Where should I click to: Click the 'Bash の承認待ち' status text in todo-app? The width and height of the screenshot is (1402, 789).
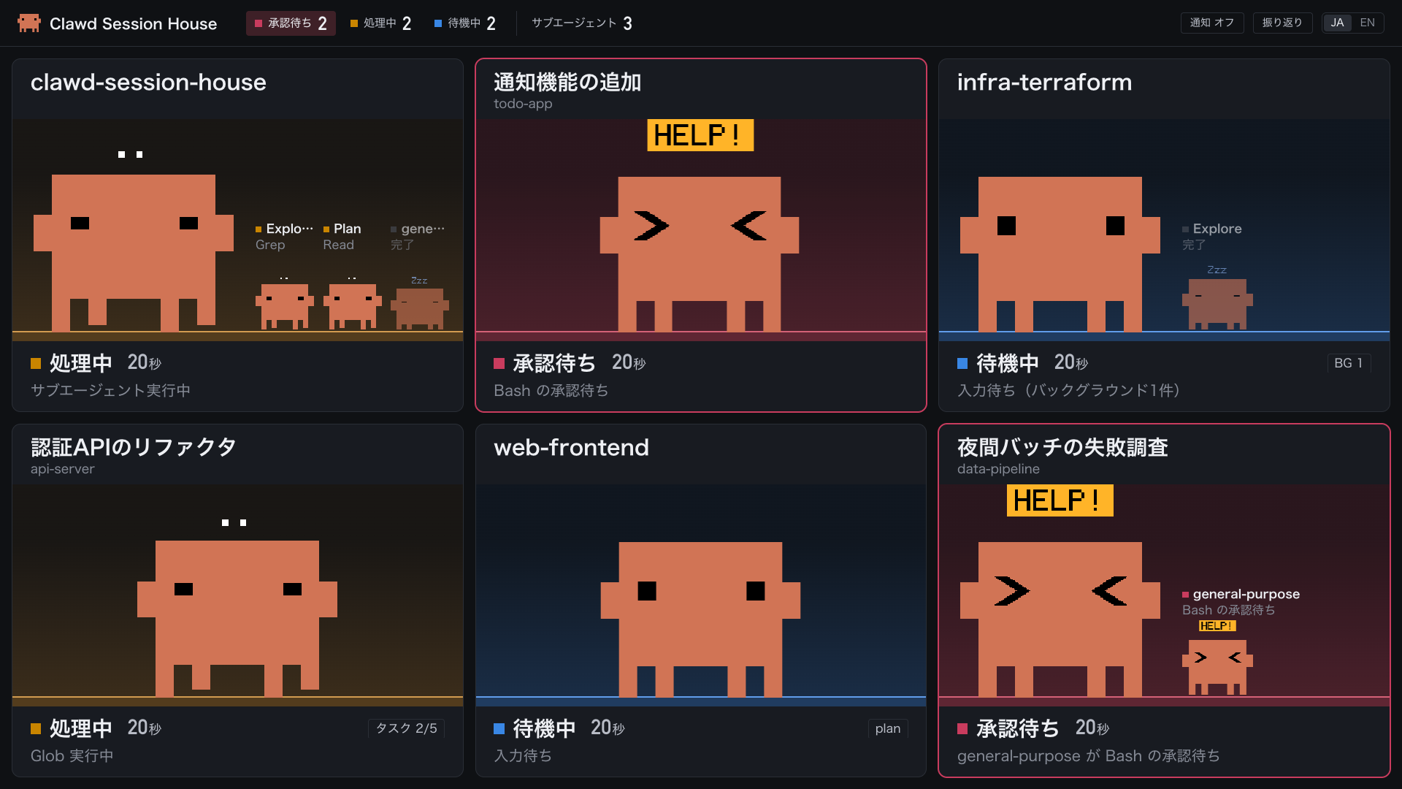pos(551,391)
